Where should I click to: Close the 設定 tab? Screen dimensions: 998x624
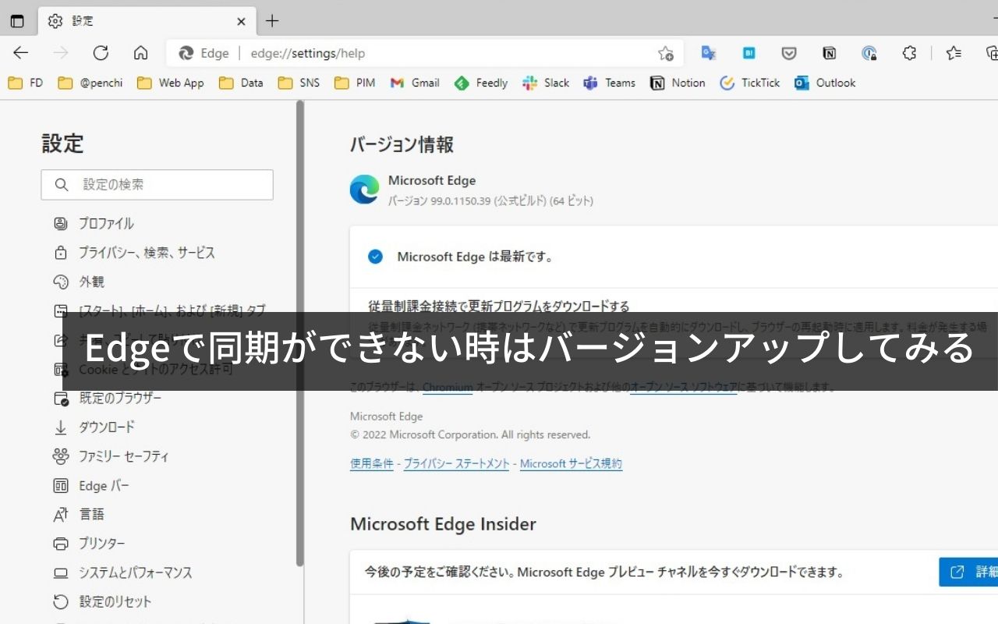tap(242, 21)
